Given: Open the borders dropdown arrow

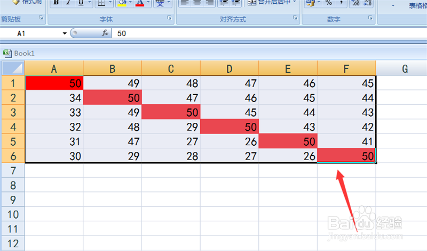Looking at the screenshot, I should point(110,3).
